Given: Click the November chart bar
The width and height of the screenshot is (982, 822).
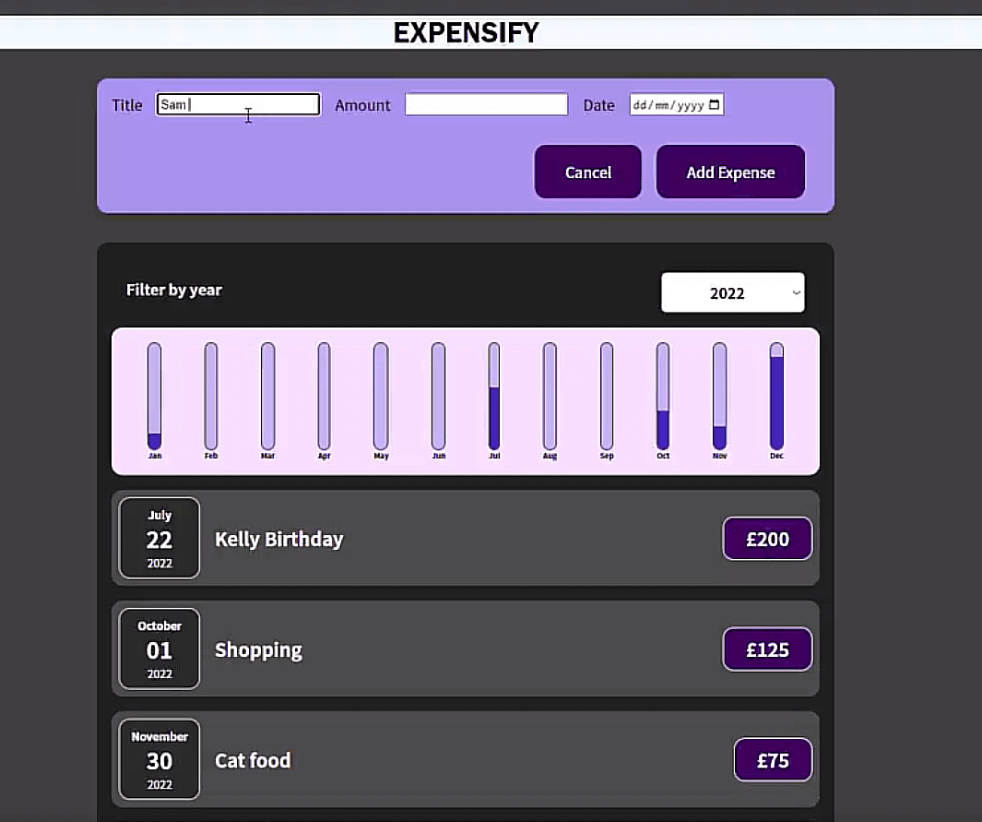Looking at the screenshot, I should click(719, 397).
